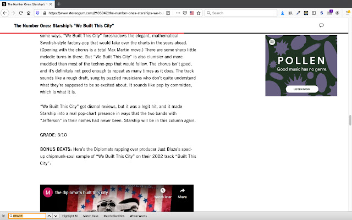Toggle Whole Words option
The width and height of the screenshot is (352, 220).
coord(138,216)
